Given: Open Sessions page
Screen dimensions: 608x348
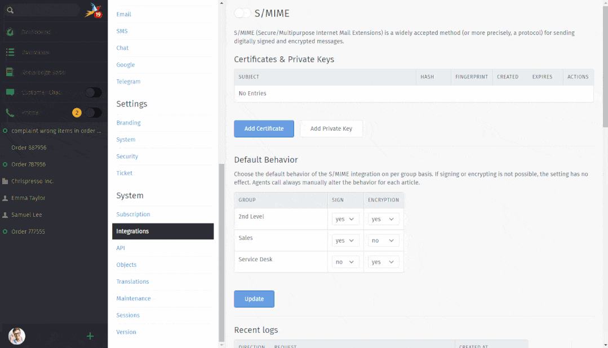Looking at the screenshot, I should 128,315.
